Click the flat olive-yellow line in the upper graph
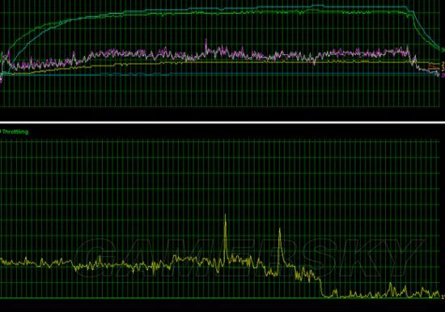 pyautogui.click(x=284, y=61)
